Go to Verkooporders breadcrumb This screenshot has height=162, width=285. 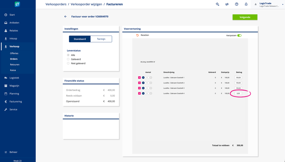[x=56, y=4]
